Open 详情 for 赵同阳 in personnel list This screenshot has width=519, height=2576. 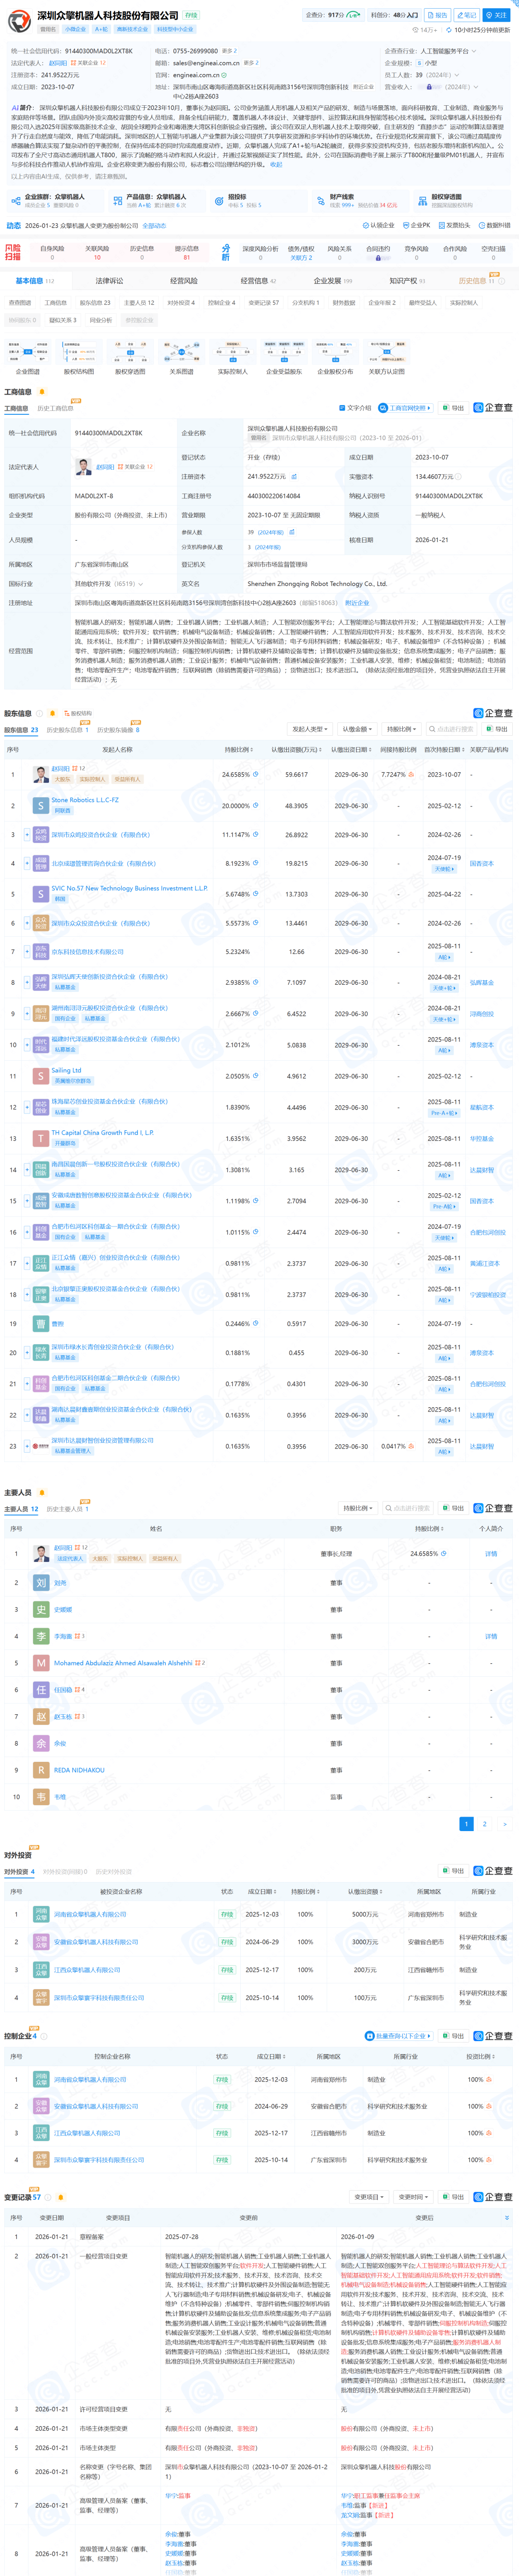(491, 1554)
